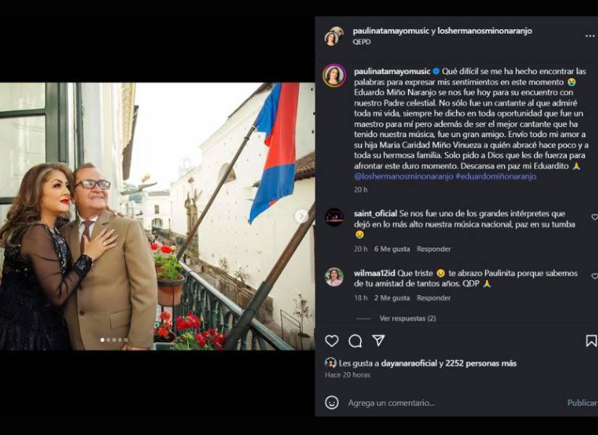This screenshot has height=435, width=598.
Task: Reply to saint_oficial's comment
Action: [x=433, y=249]
